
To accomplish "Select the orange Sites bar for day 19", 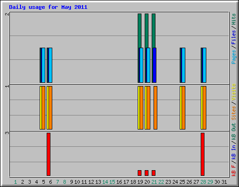I will click(x=141, y=108).
